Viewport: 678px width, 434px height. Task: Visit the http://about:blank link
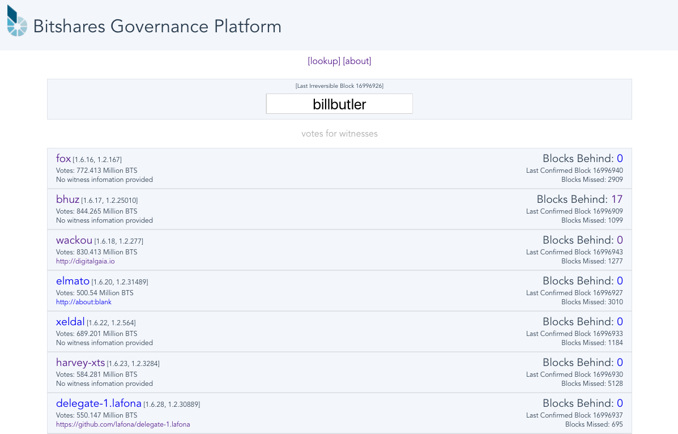[x=83, y=302]
